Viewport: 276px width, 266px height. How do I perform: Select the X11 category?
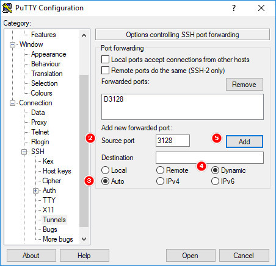pyautogui.click(x=48, y=210)
